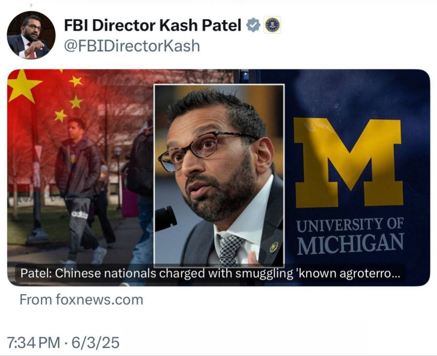Click the blue verified checkmark badge
The height and width of the screenshot is (356, 437).
[253, 25]
